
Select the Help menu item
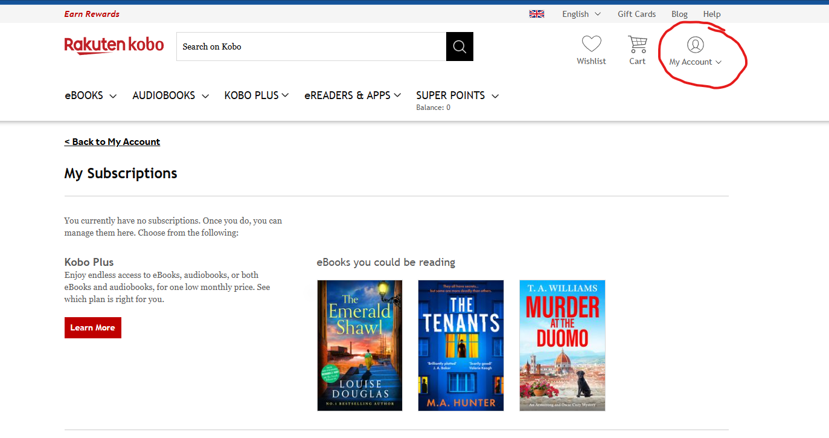712,13
